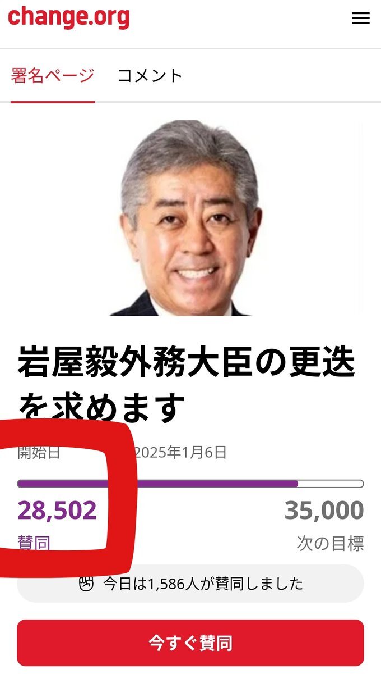Click the purple filled part of progress bar
Screen dimensions: 381x674
pyautogui.click(x=157, y=484)
